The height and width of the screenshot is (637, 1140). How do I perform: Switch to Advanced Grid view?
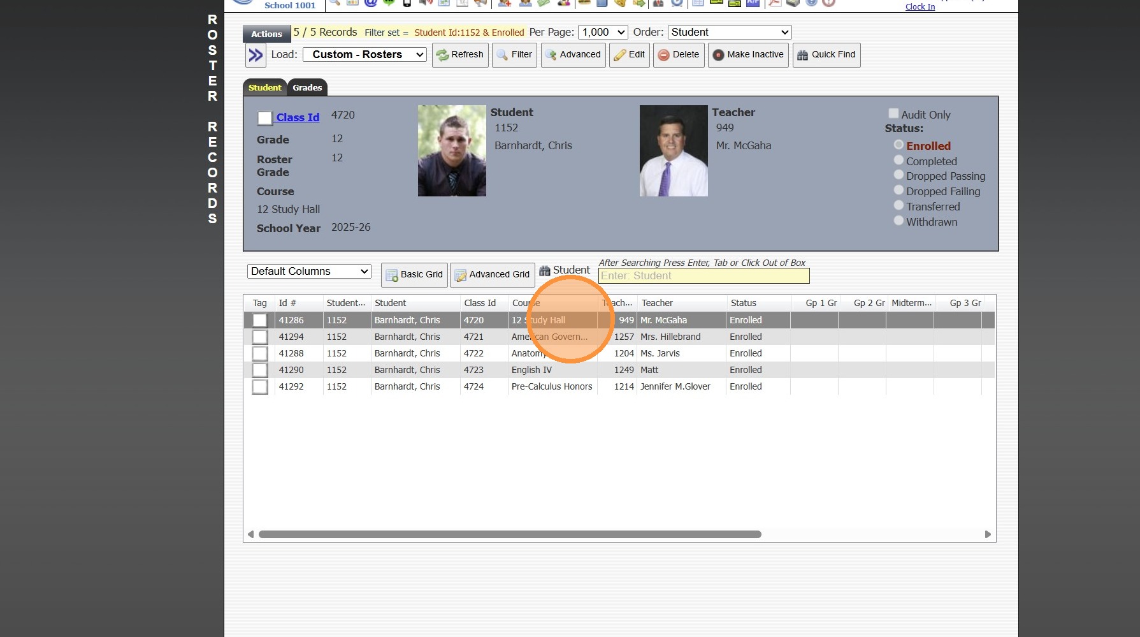coord(492,275)
